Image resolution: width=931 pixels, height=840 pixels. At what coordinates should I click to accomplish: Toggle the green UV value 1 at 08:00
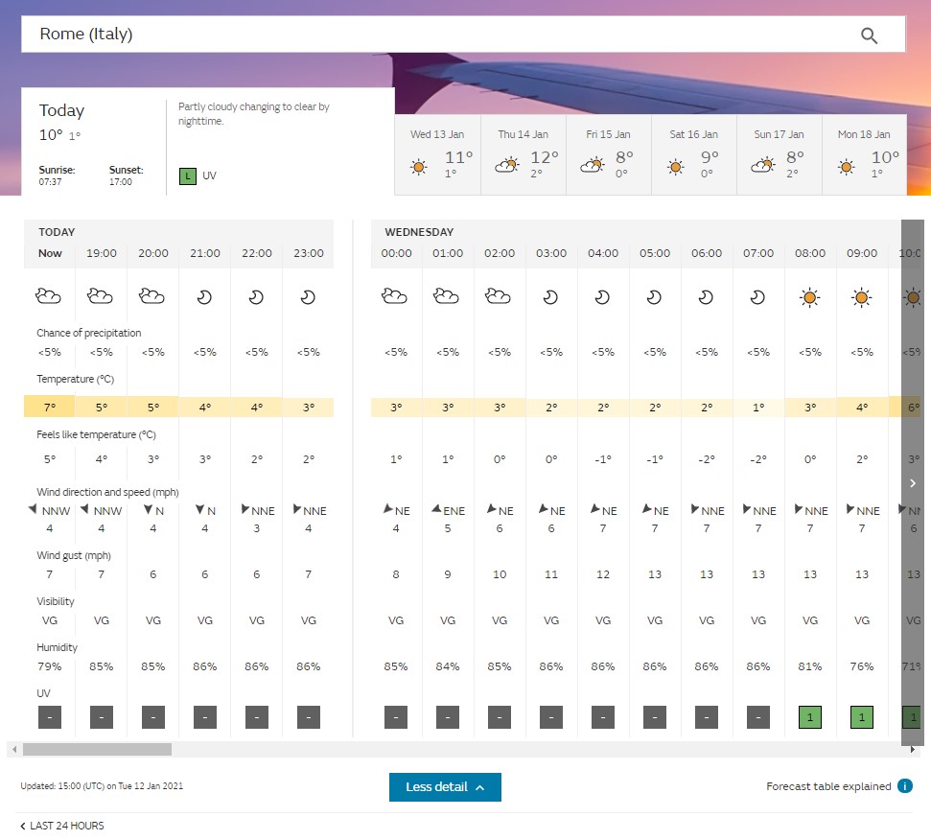click(810, 716)
